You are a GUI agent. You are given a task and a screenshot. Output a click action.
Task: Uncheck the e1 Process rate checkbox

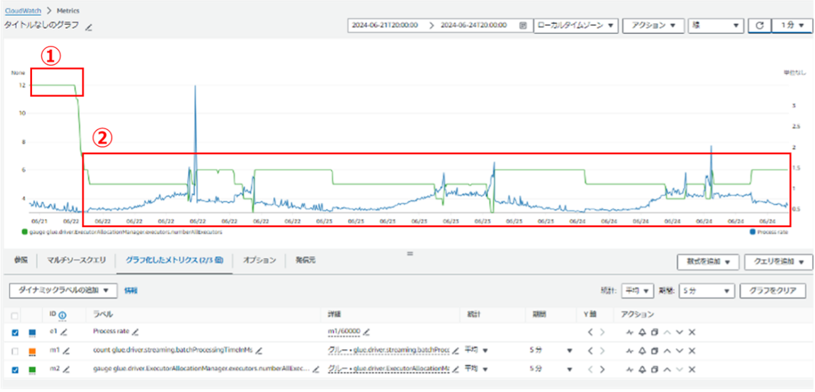15,332
